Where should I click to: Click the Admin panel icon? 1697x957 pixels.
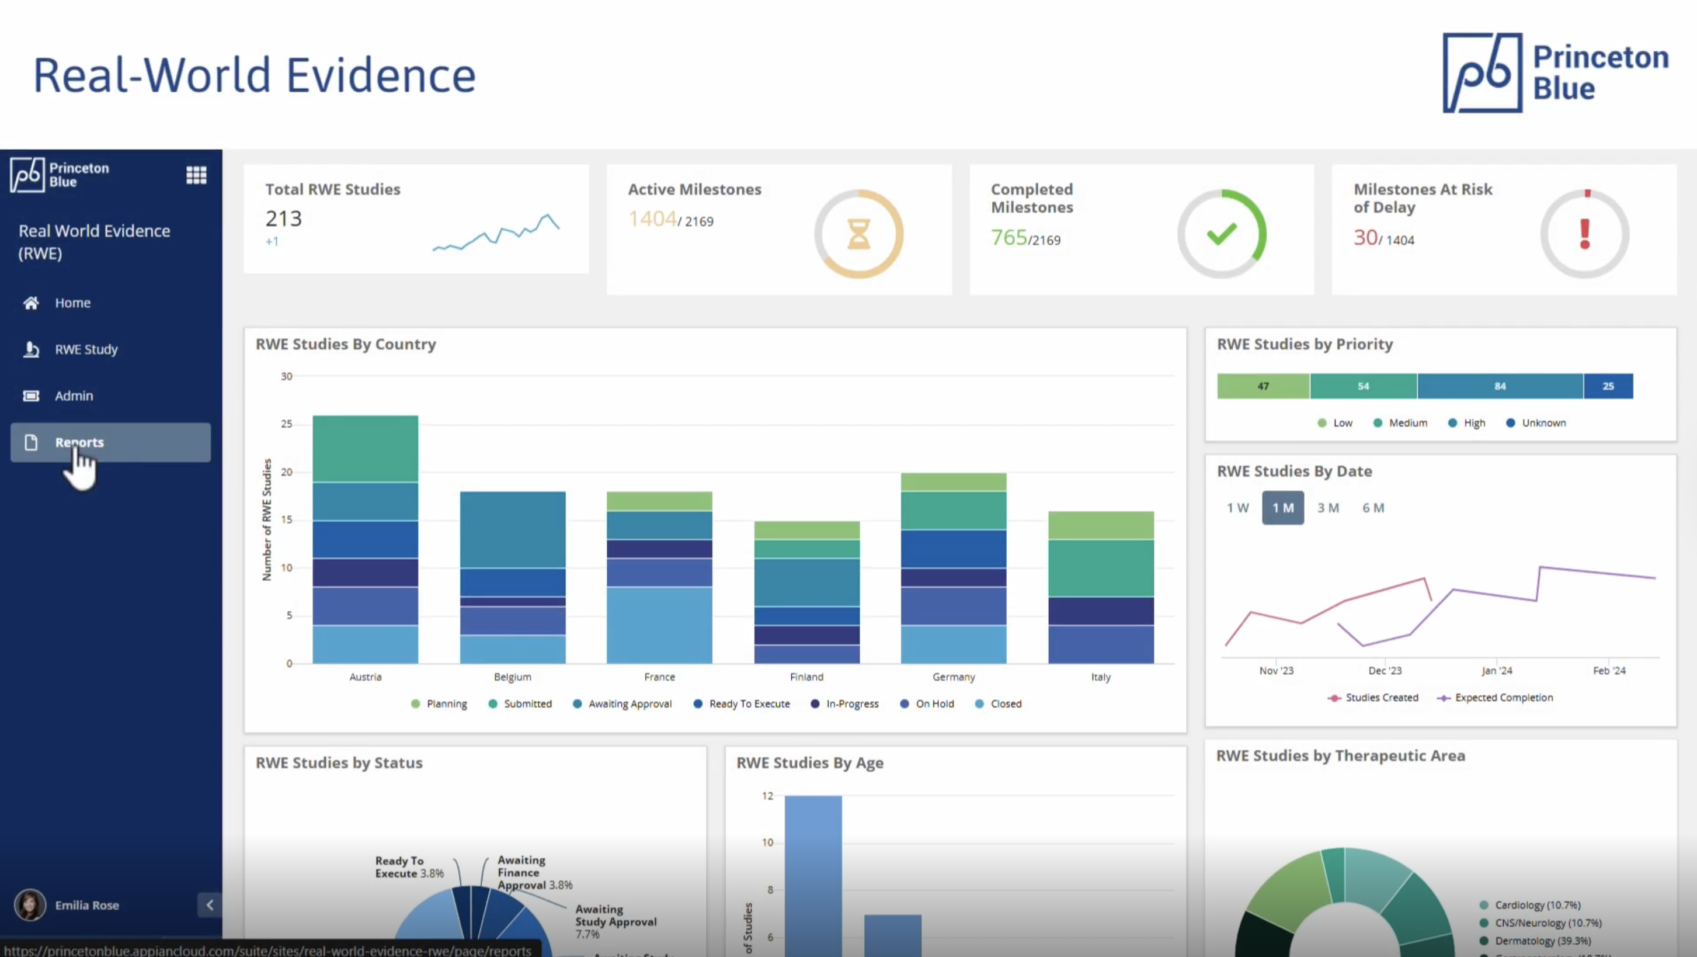coord(31,396)
